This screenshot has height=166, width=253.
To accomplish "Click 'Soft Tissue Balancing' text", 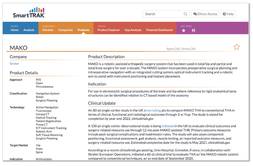I will point(49,135).
